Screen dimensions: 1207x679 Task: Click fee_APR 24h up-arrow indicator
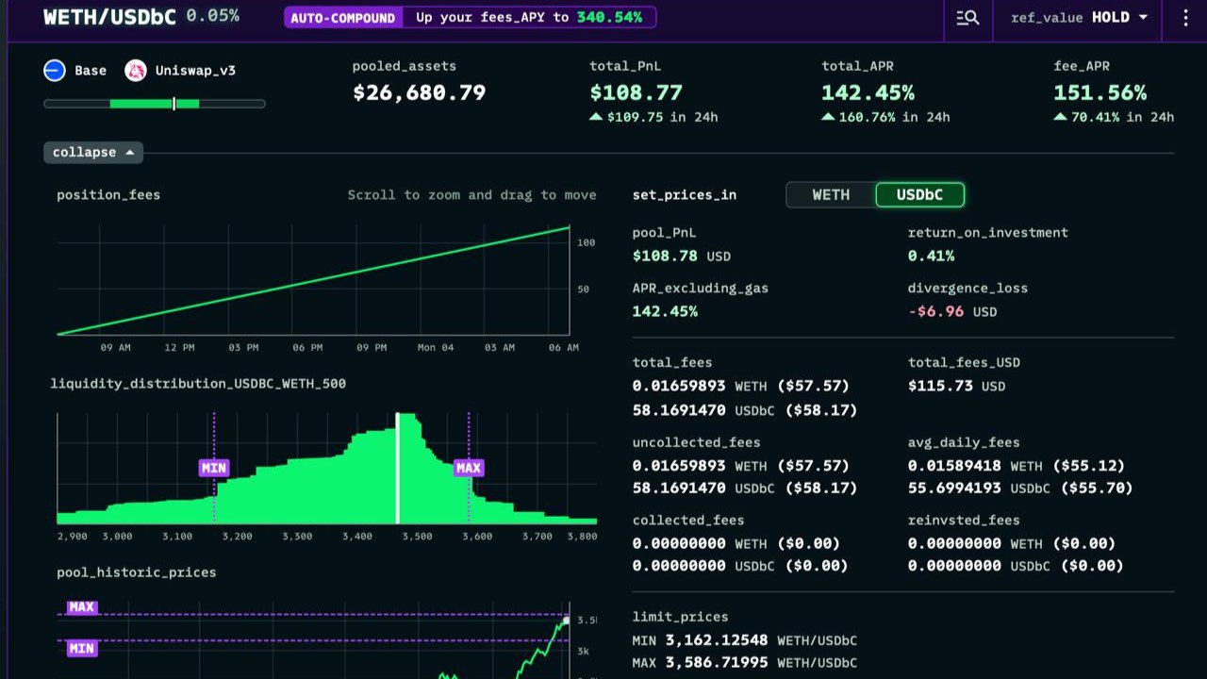[1060, 117]
